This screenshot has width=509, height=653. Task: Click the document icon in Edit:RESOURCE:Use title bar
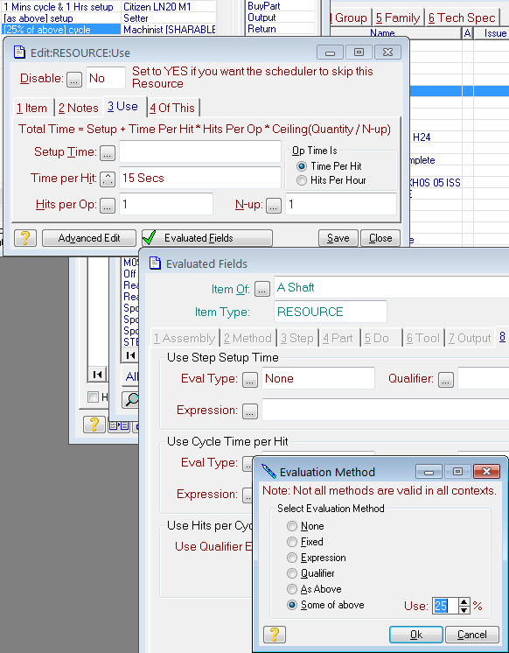(x=19, y=53)
